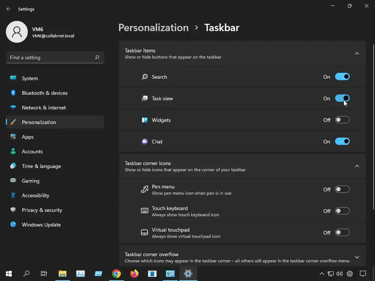Disable the Chat toggle
Image resolution: width=375 pixels, height=281 pixels.
[342, 142]
